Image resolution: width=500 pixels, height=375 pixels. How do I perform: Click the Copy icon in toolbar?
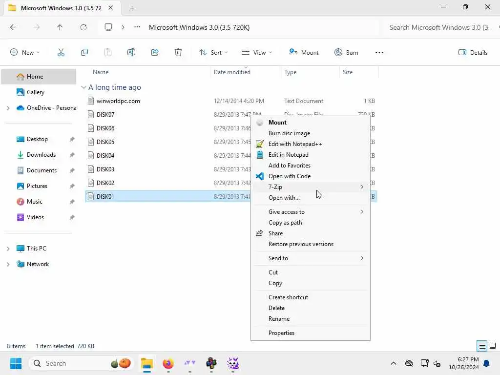[x=84, y=53]
